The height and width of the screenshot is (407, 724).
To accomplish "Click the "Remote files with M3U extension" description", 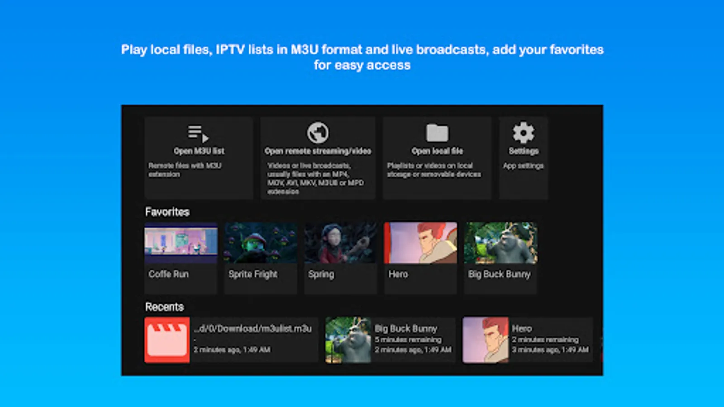I will click(x=185, y=170).
